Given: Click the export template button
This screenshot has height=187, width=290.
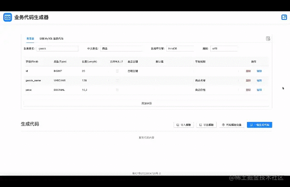Looking at the screenshot, I should click(207, 125).
